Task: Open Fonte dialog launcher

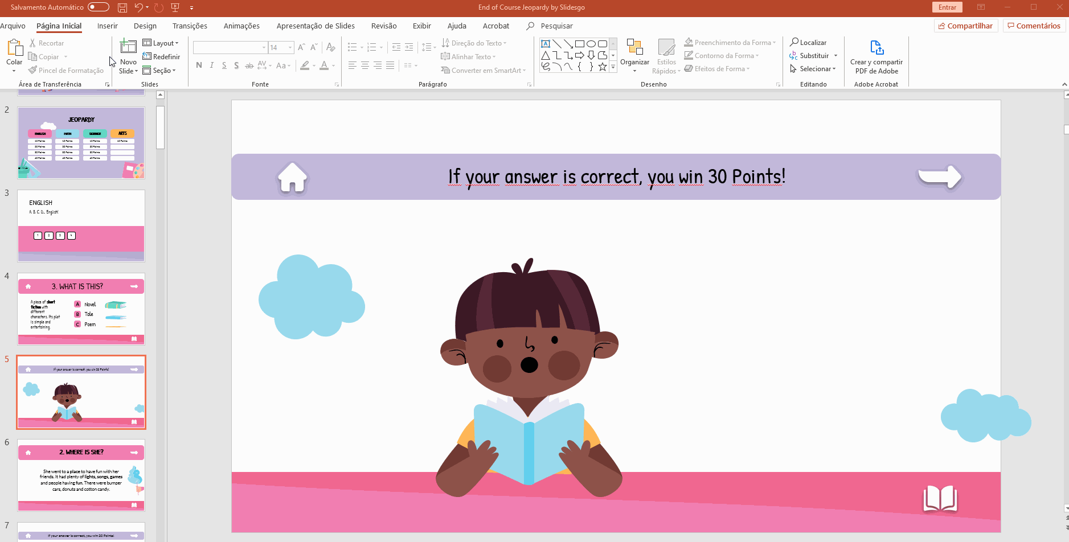Action: [337, 84]
